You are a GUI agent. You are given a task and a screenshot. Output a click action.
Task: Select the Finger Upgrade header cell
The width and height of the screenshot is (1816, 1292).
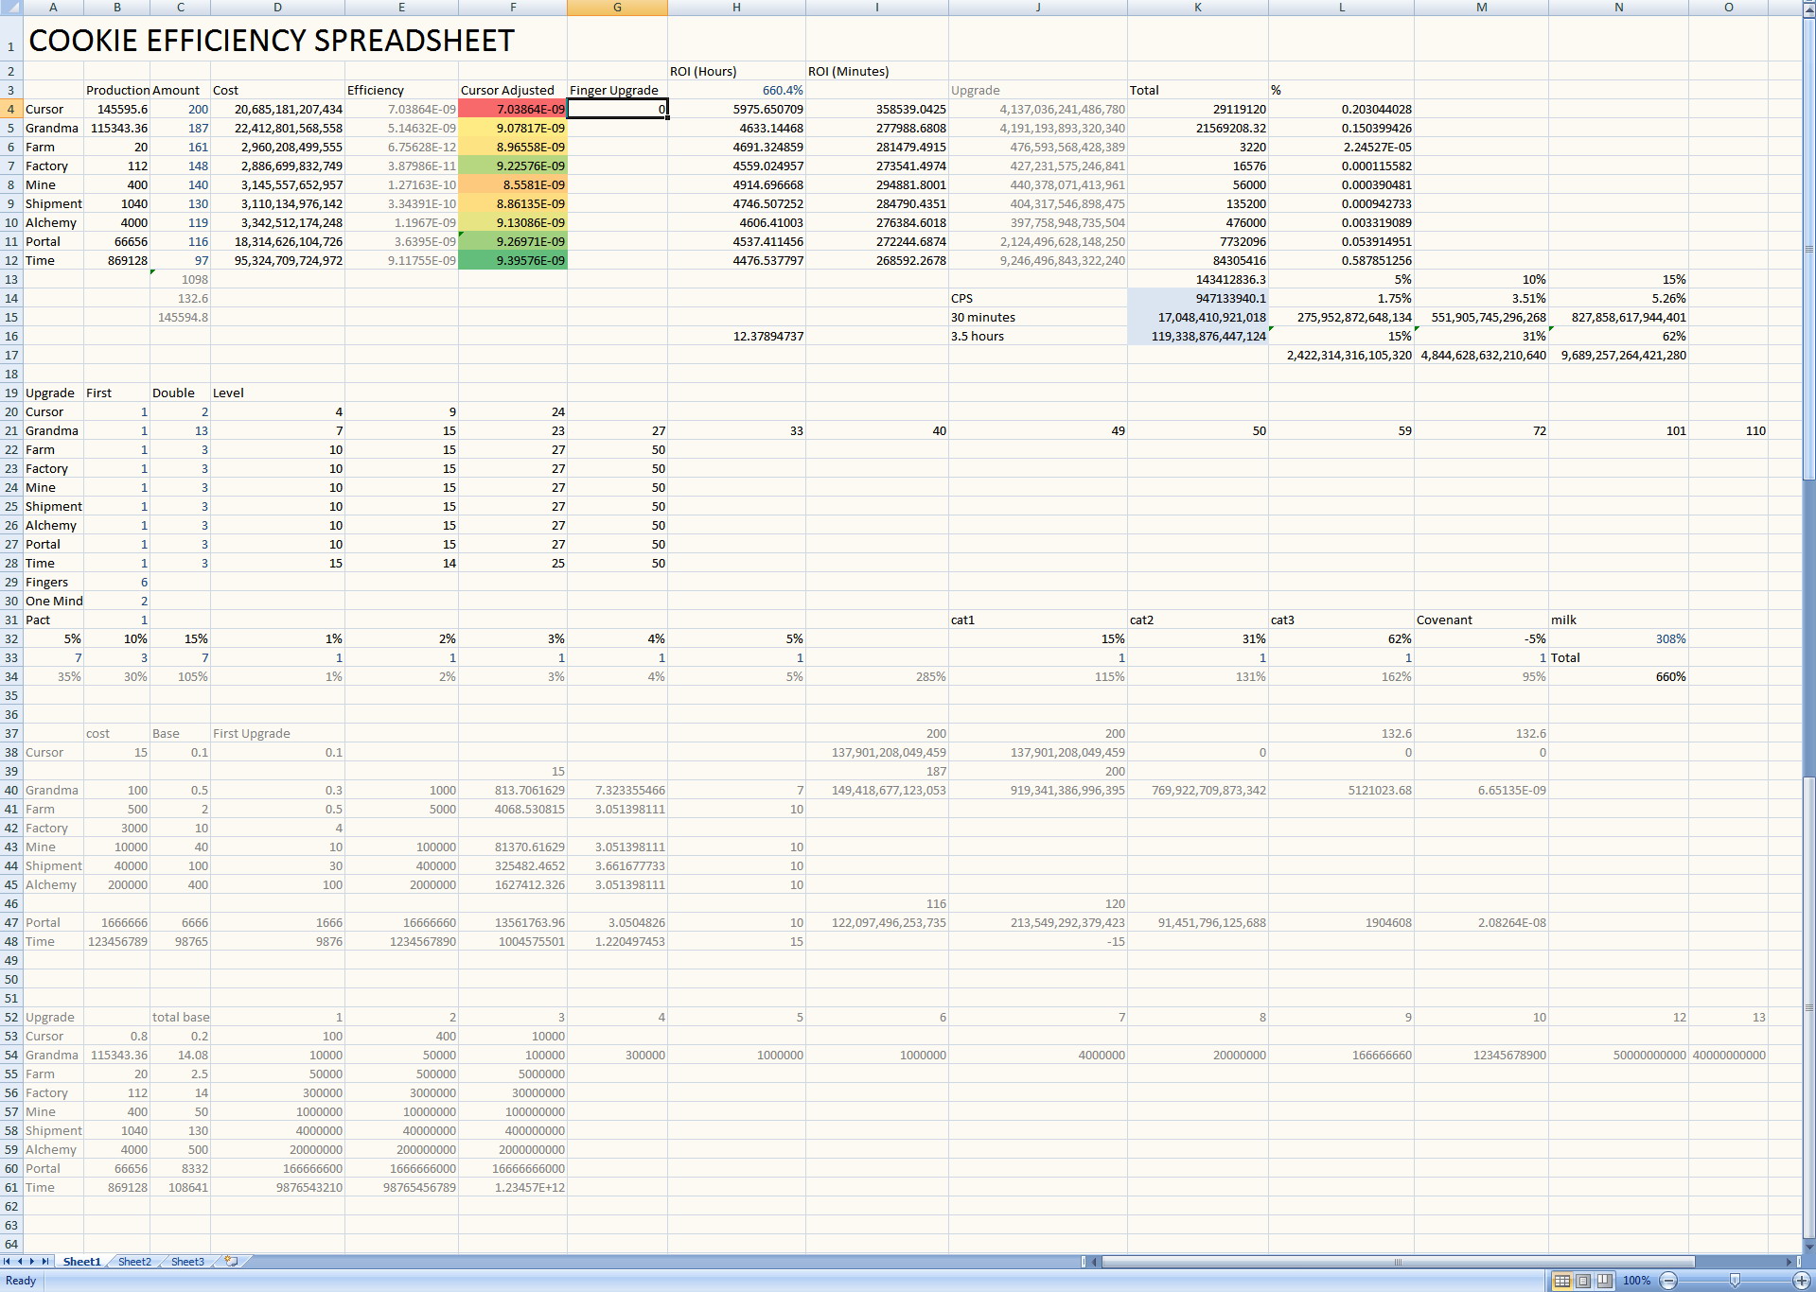pos(617,90)
